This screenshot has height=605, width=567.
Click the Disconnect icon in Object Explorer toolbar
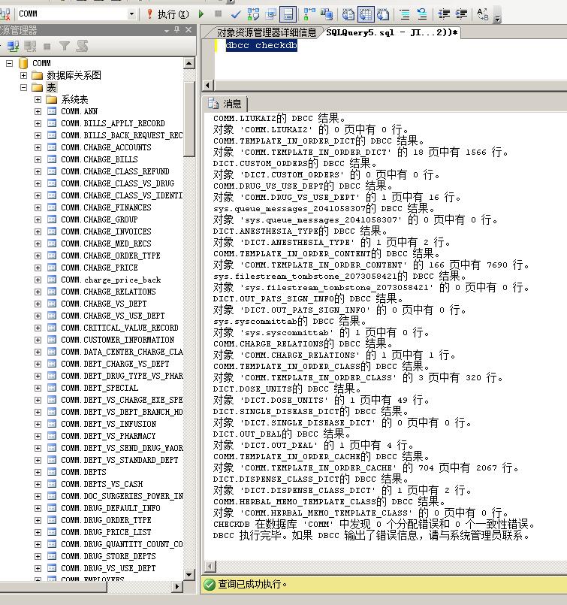30,47
